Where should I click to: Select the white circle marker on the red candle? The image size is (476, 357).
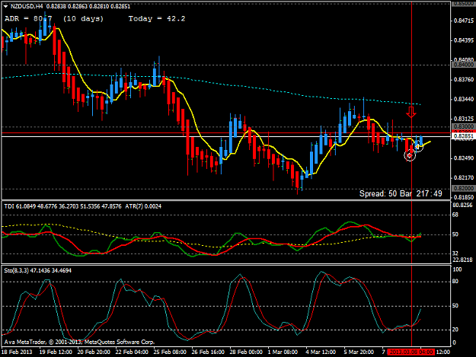point(410,155)
